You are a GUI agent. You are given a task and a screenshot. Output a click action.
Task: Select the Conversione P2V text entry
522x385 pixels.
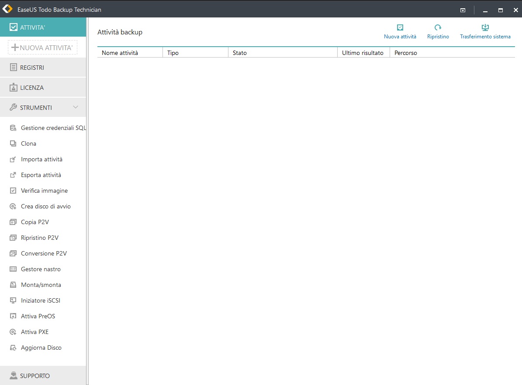click(44, 253)
